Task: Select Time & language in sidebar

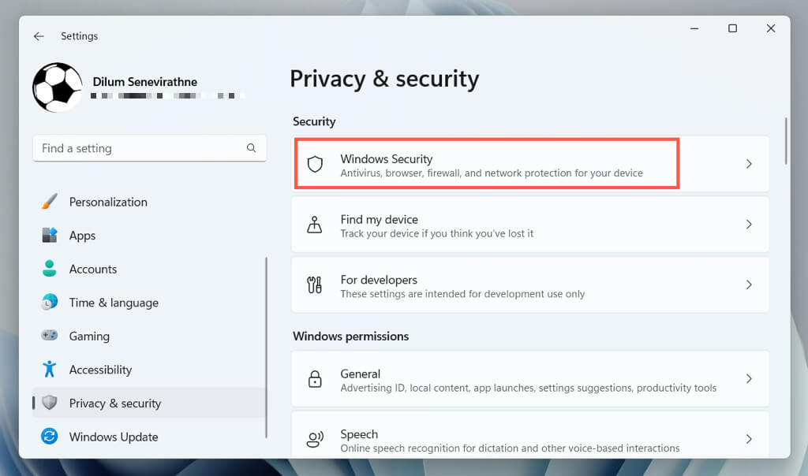Action: click(x=113, y=303)
